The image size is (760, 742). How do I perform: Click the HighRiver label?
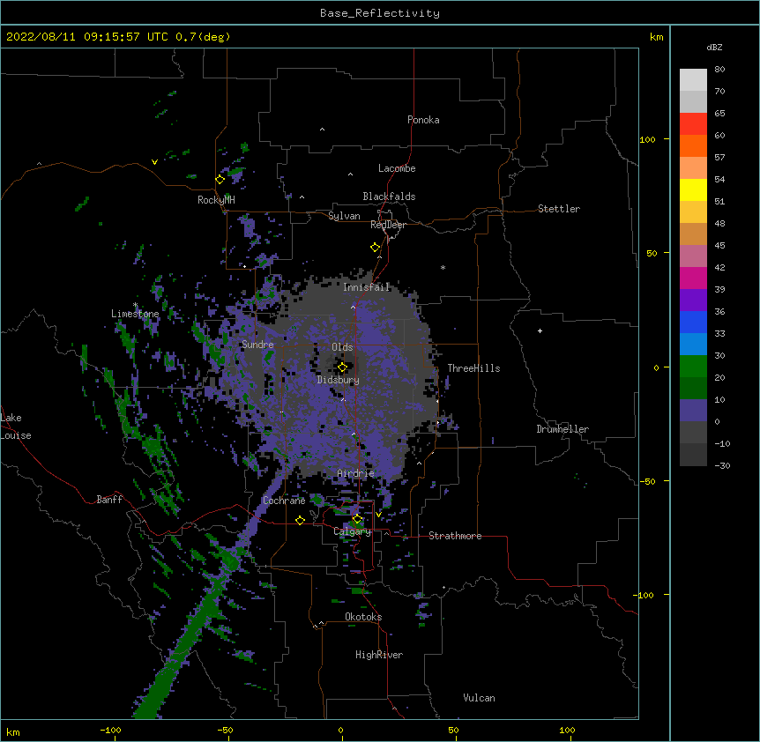(379, 655)
